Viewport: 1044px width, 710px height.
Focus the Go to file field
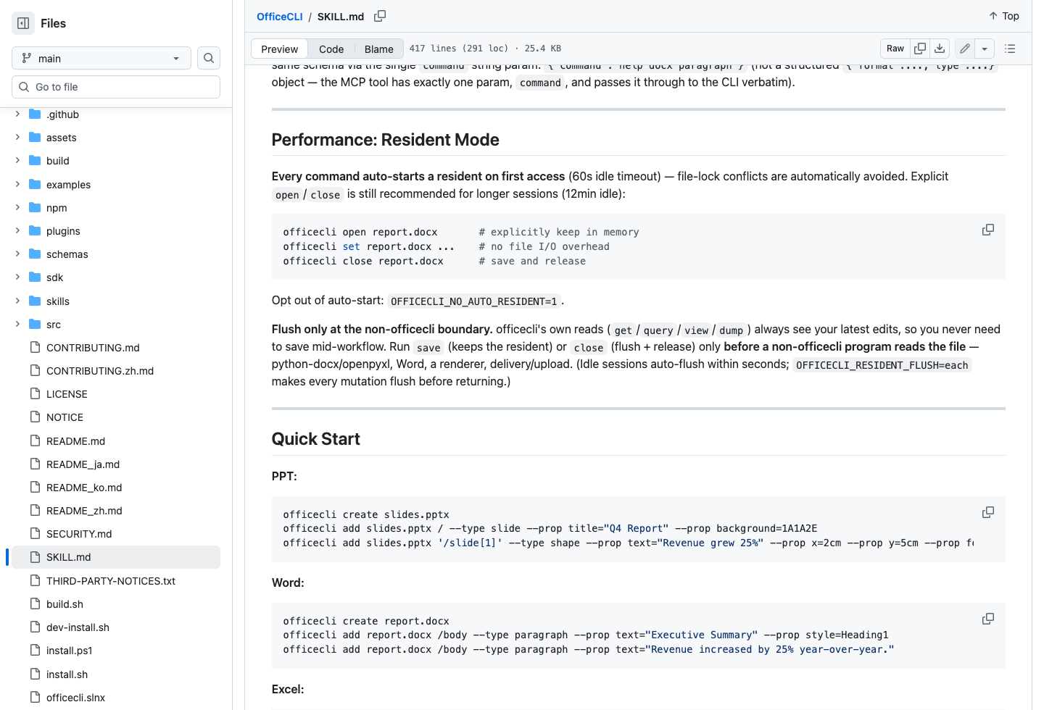116,87
